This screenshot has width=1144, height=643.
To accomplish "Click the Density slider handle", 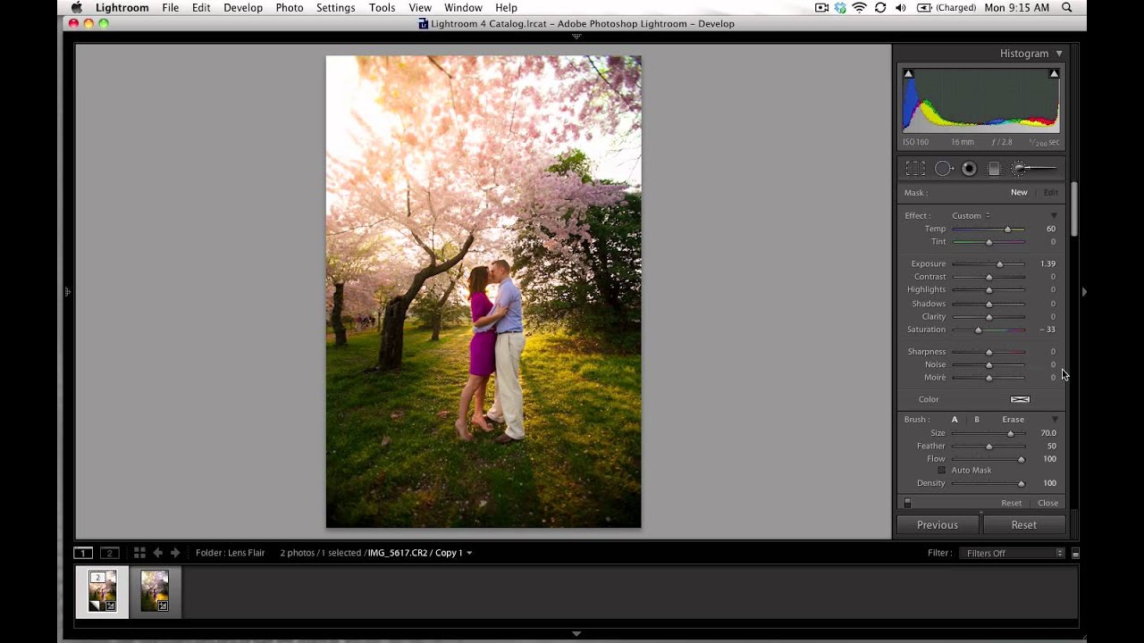I will [1021, 484].
